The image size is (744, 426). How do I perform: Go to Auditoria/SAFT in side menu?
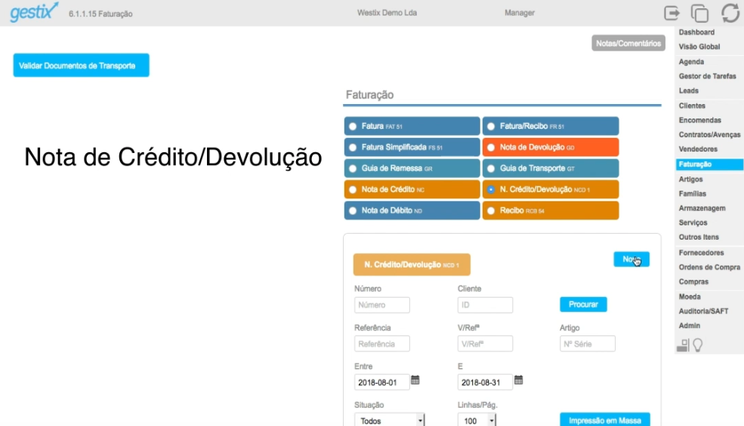[703, 311]
